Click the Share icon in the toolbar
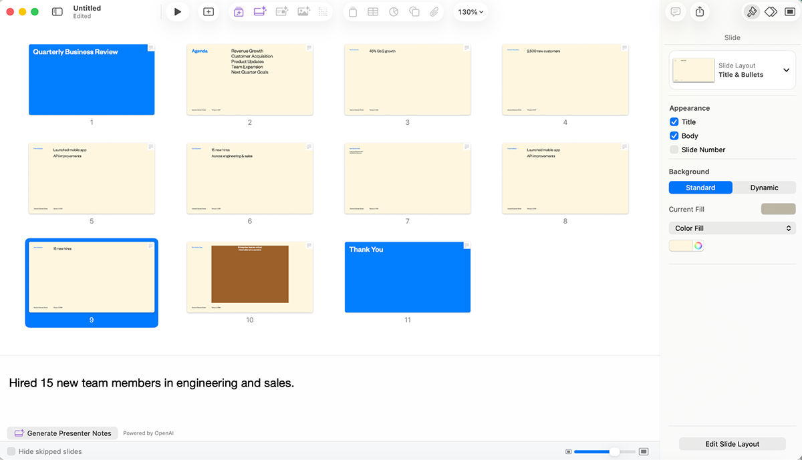The image size is (802, 460). tap(699, 11)
